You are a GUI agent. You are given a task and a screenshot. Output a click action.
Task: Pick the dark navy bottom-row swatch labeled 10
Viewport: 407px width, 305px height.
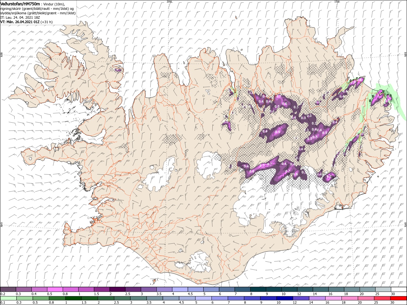point(285,298)
